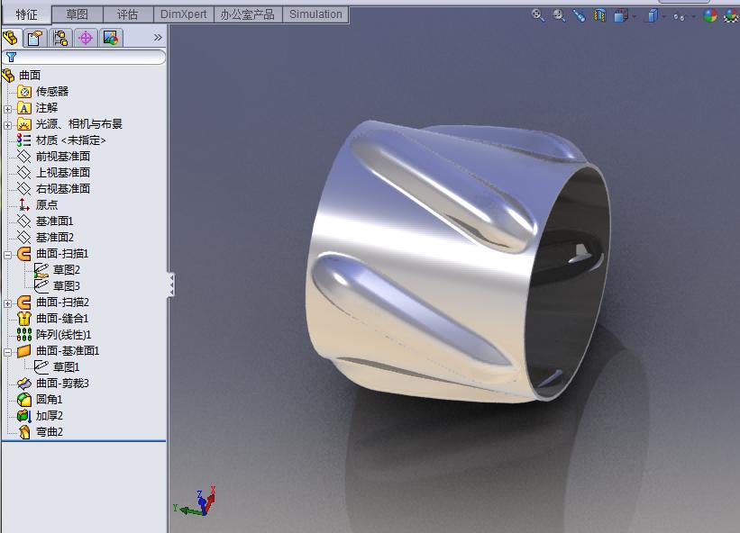Open the 特征 tab
The width and height of the screenshot is (740, 533).
(x=26, y=14)
